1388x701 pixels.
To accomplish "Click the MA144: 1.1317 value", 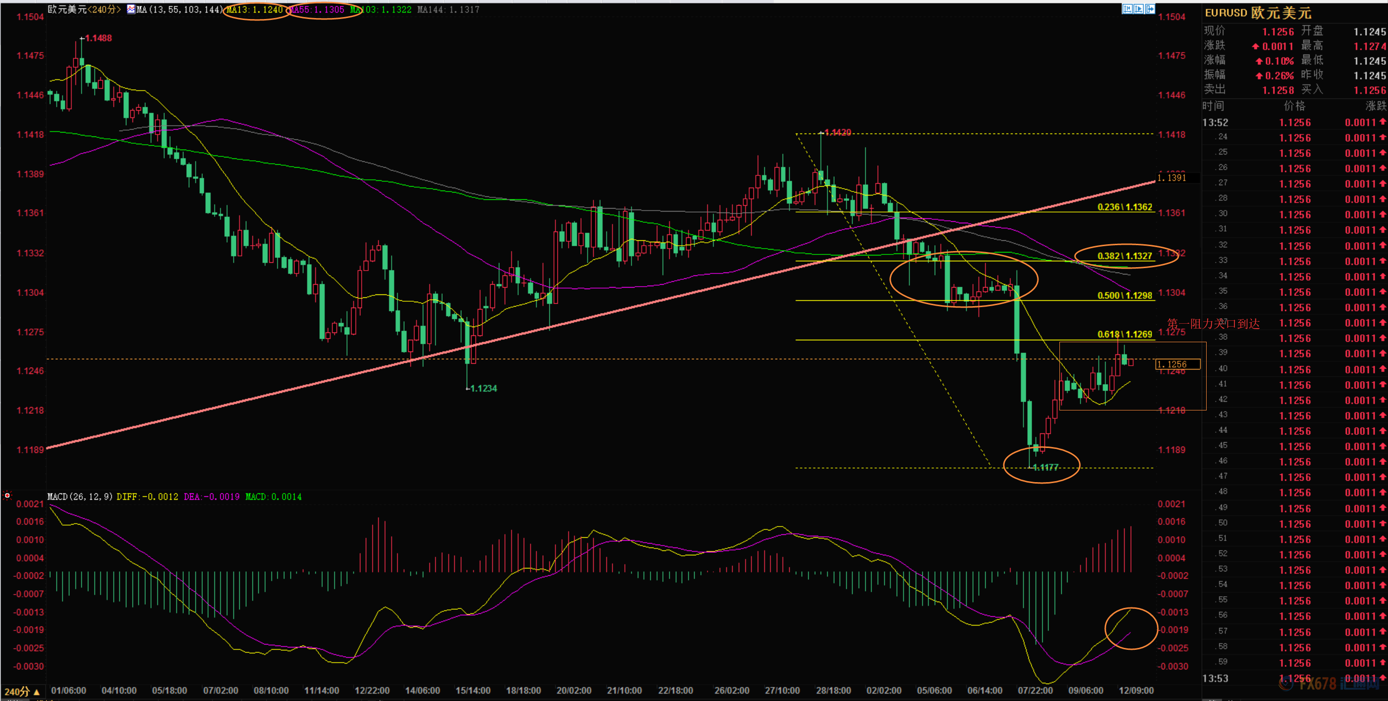I will pyautogui.click(x=449, y=10).
